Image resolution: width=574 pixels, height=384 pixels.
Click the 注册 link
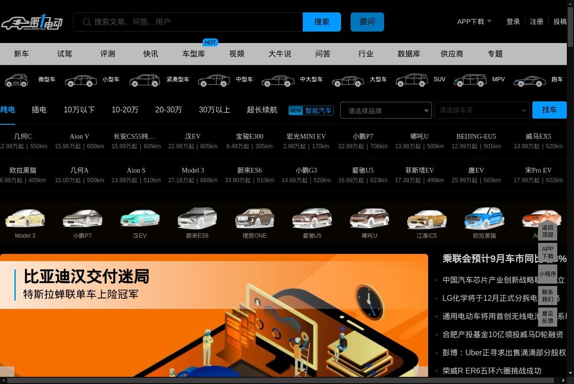click(537, 22)
